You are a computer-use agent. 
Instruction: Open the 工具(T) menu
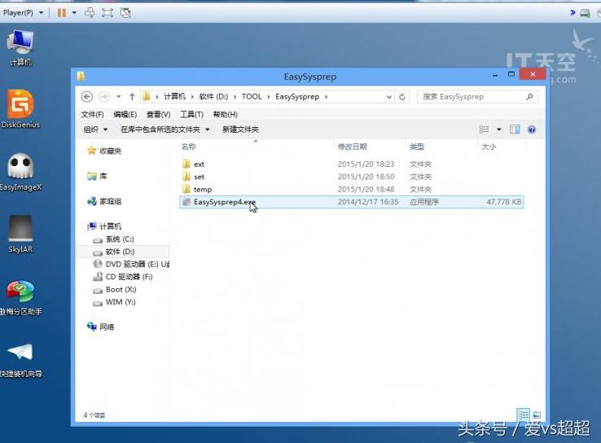[191, 114]
